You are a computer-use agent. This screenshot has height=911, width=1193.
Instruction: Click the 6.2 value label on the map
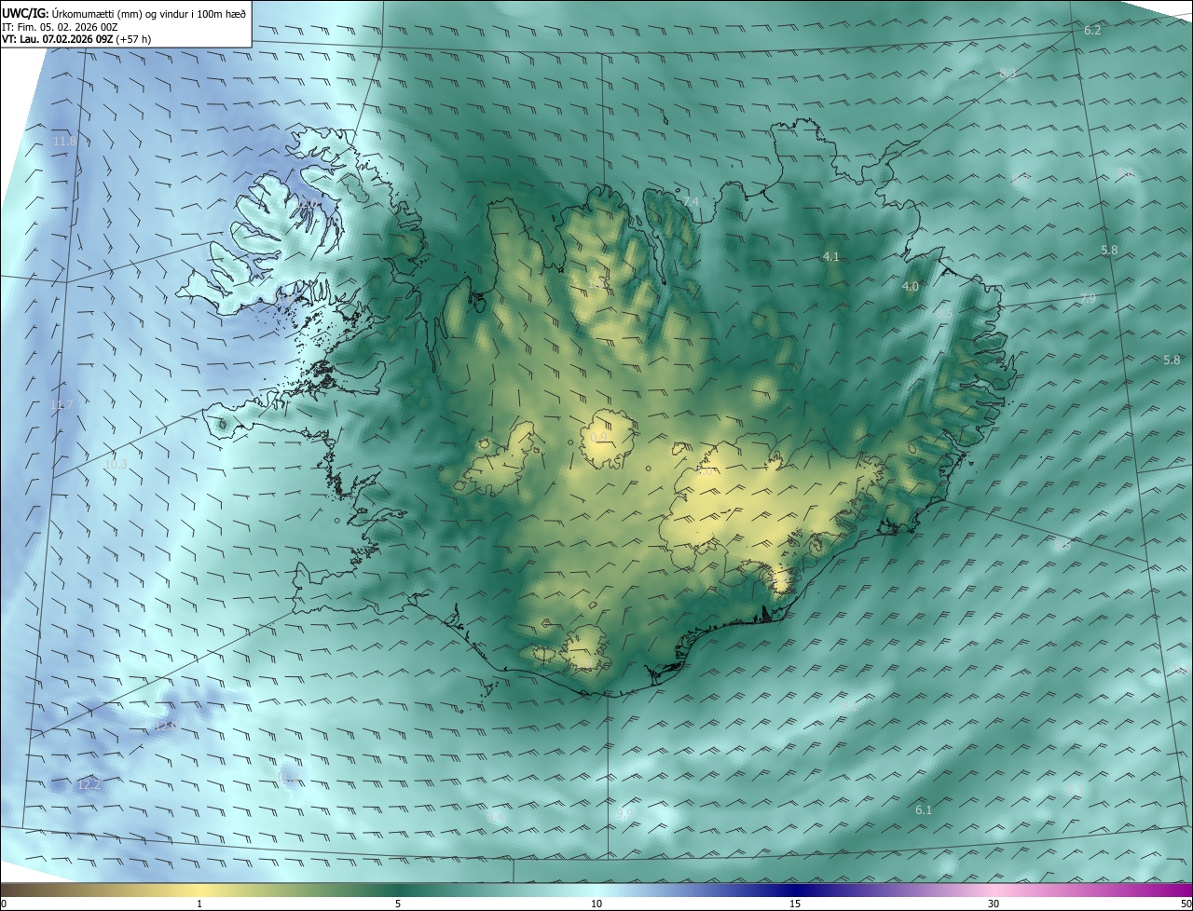click(x=1092, y=31)
